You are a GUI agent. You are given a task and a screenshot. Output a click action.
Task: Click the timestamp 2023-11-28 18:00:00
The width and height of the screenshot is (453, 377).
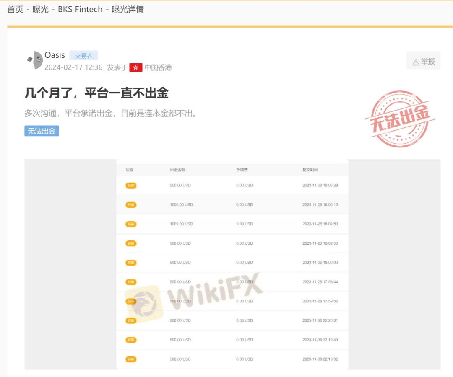[x=320, y=263]
